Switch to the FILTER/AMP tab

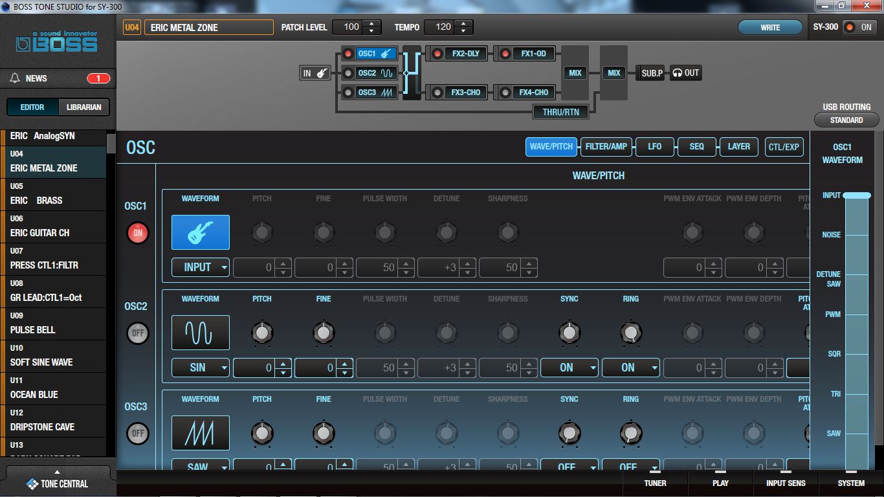pos(606,147)
